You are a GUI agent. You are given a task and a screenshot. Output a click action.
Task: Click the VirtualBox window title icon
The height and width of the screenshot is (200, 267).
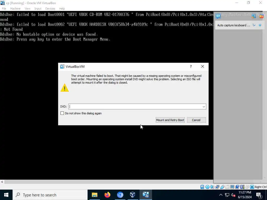click(x=3, y=3)
